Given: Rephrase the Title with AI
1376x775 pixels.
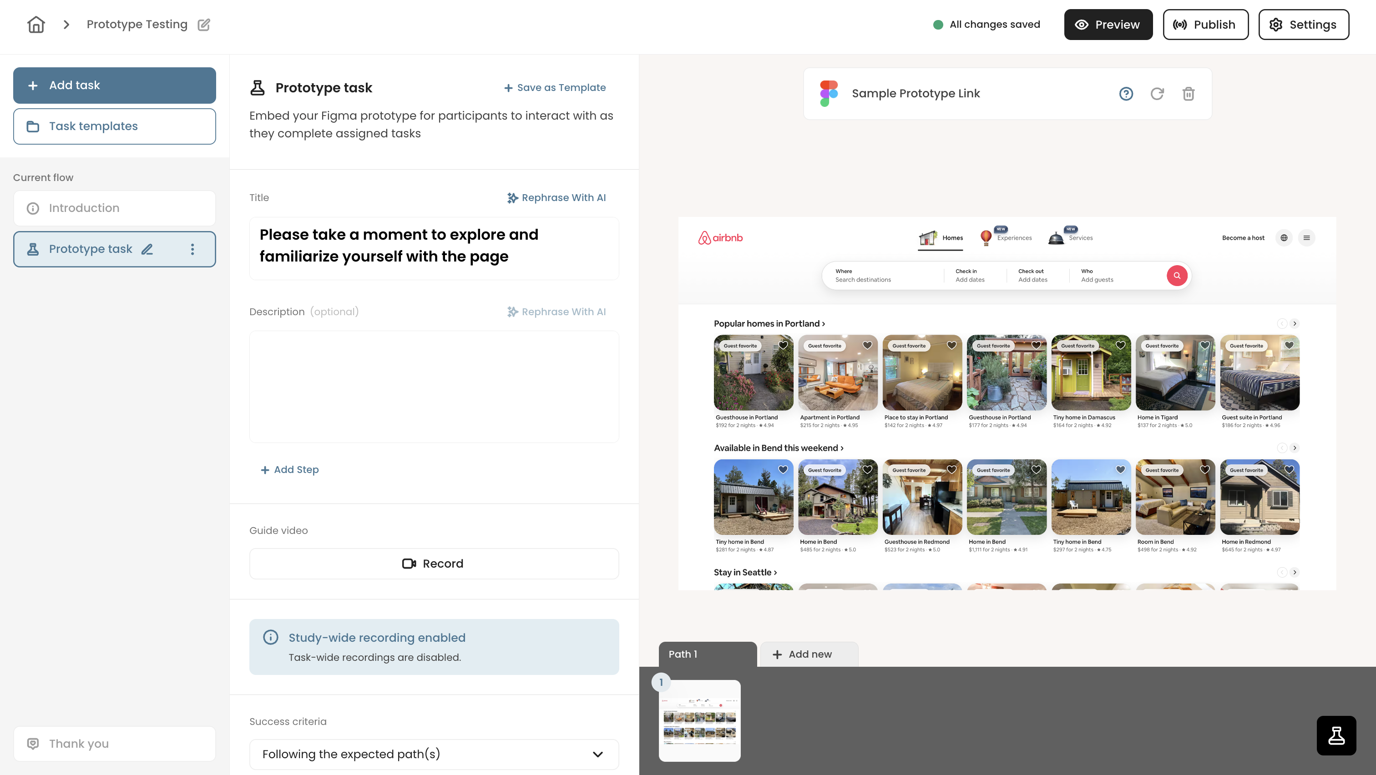Looking at the screenshot, I should [556, 197].
